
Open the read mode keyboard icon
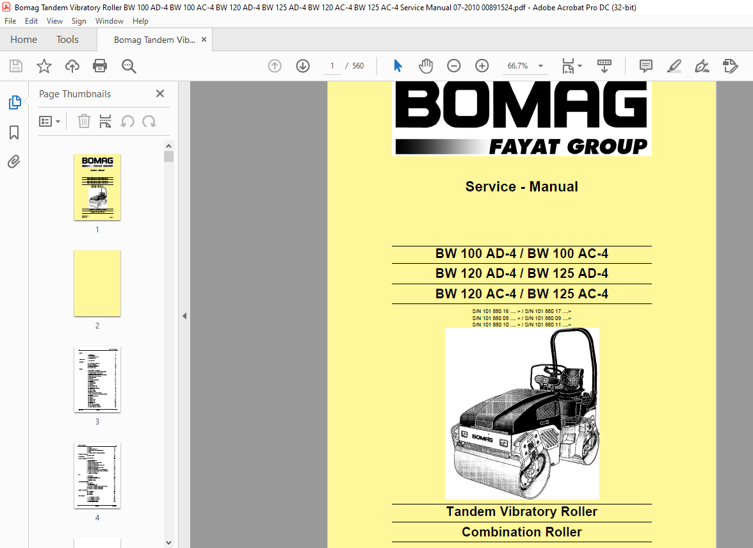click(x=604, y=66)
